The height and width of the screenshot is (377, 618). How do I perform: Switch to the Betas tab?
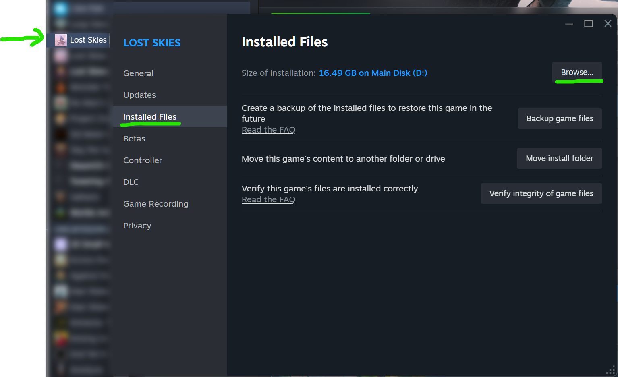coord(134,139)
